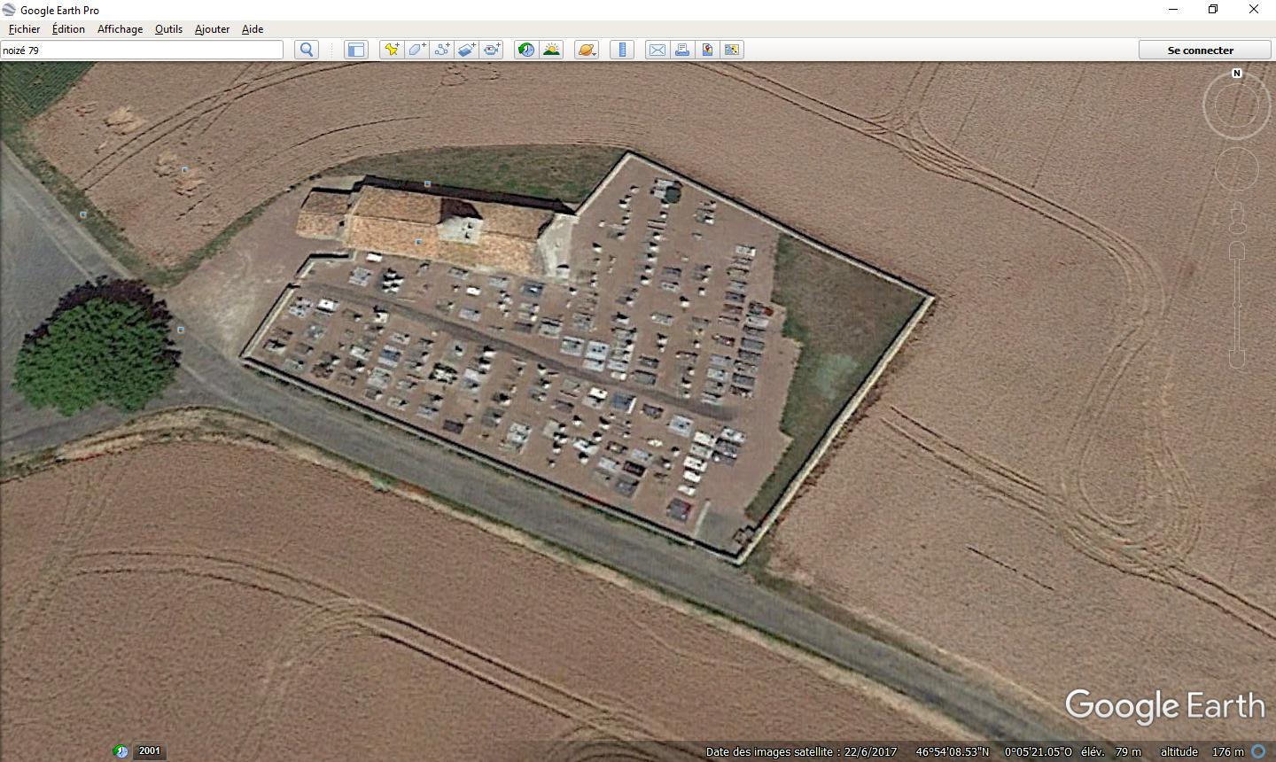1276x762 pixels.
Task: Click the zoom slider handle
Action: [x=1237, y=306]
